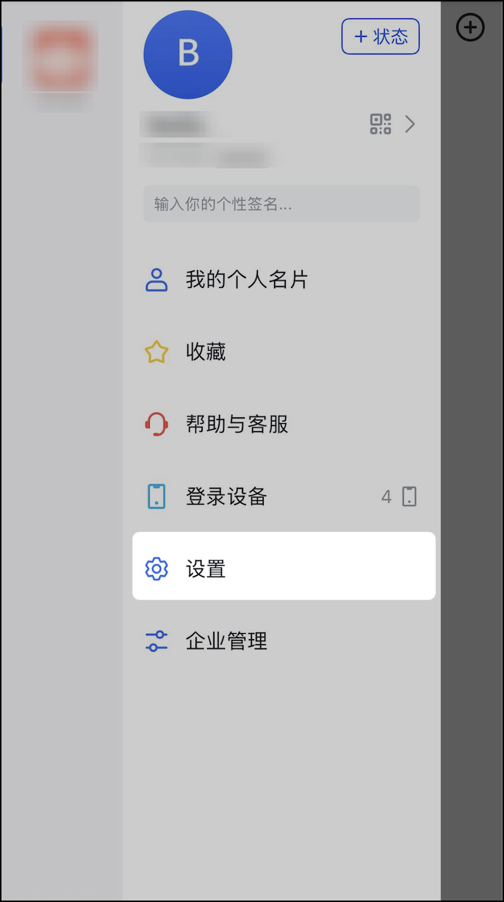Select the 收藏 menu entry
504x902 pixels.
click(x=205, y=352)
